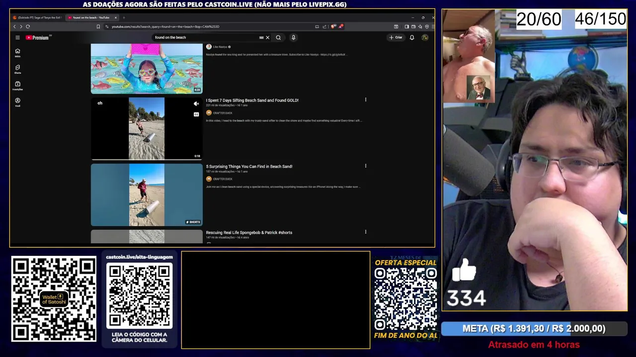Go back in the browser
Screen dimensions: 636x357
pos(14,26)
